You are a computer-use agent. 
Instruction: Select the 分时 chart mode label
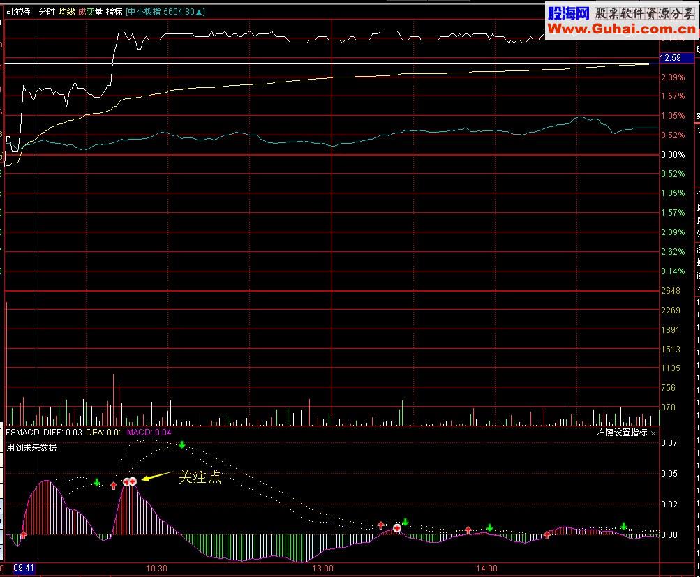[47, 12]
